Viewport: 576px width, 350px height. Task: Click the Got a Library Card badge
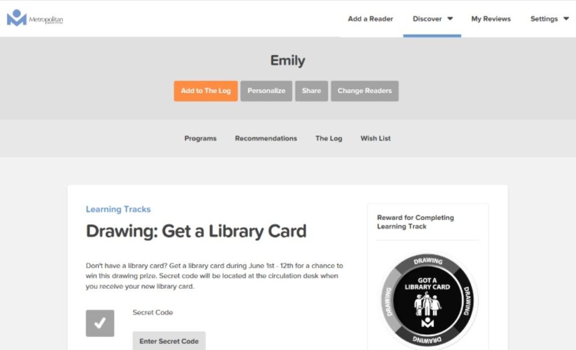[428, 300]
